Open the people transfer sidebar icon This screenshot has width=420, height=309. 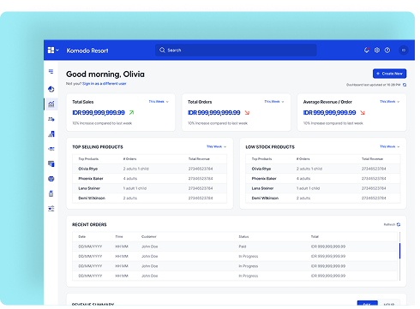tap(51, 119)
